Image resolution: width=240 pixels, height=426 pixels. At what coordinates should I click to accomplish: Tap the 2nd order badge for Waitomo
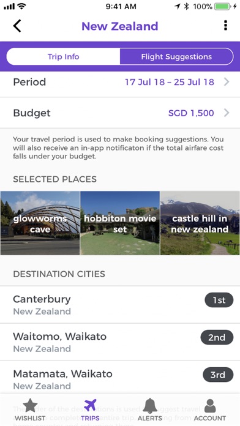pyautogui.click(x=217, y=337)
